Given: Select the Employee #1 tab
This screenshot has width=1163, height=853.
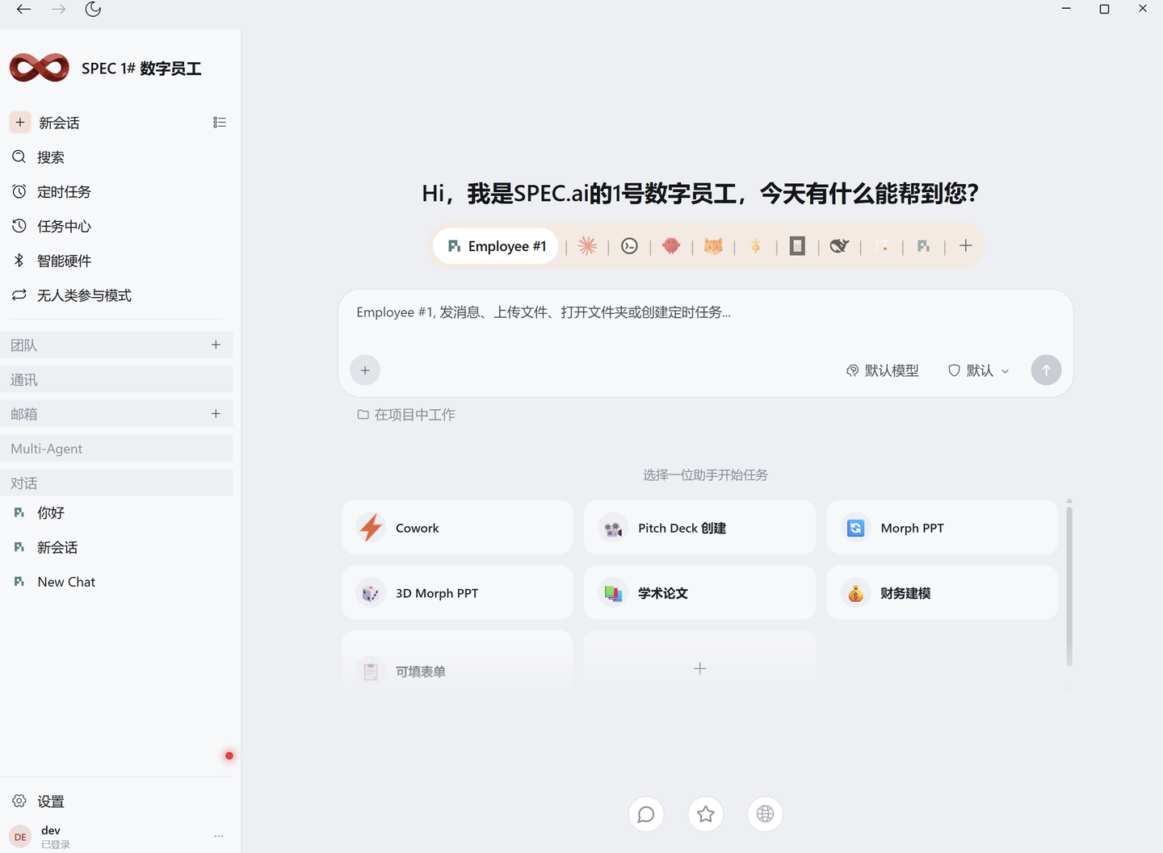Looking at the screenshot, I should (496, 246).
